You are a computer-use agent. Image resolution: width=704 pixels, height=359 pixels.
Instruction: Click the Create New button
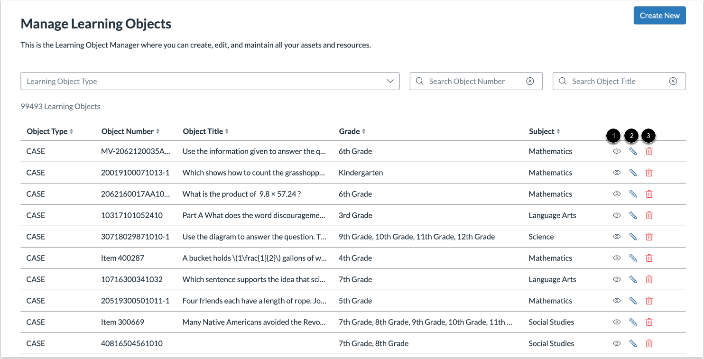pyautogui.click(x=659, y=15)
